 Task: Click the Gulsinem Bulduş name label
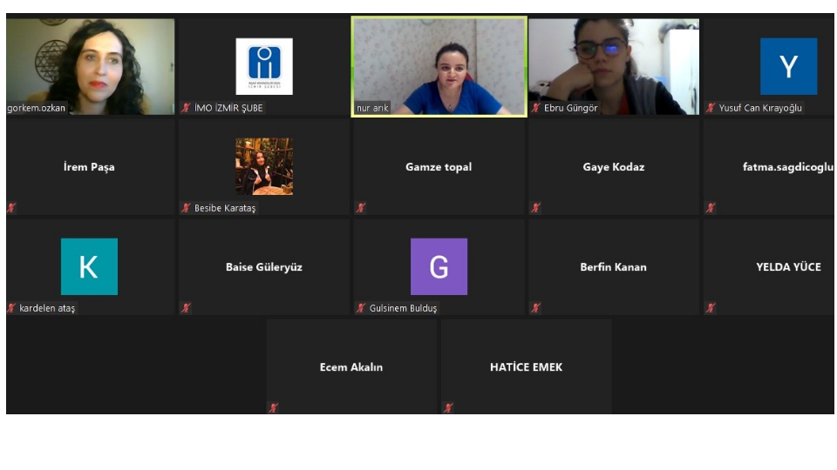(x=403, y=308)
